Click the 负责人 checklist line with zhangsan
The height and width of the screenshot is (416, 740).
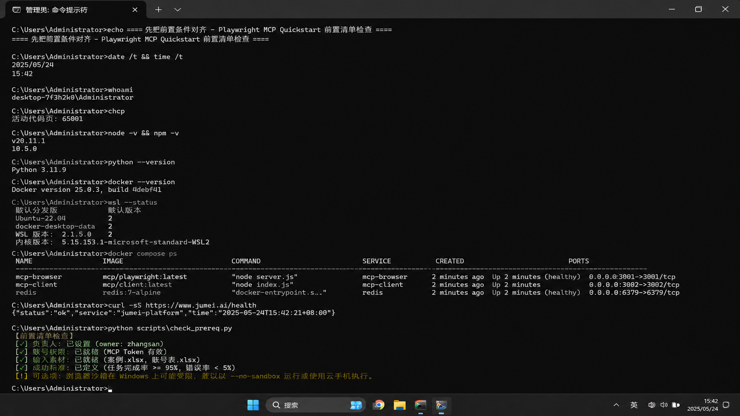coord(89,344)
